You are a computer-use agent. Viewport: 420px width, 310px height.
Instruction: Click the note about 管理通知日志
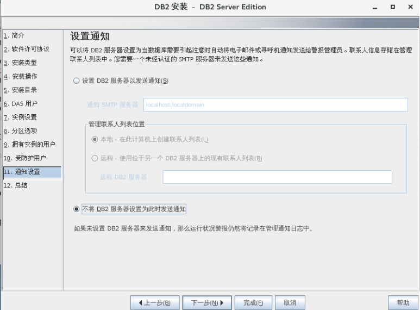(x=193, y=228)
